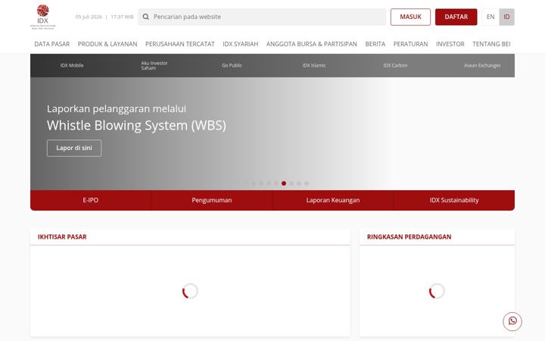Open the Laporan Keuangan shortcut
The height and width of the screenshot is (341, 545).
click(x=333, y=200)
